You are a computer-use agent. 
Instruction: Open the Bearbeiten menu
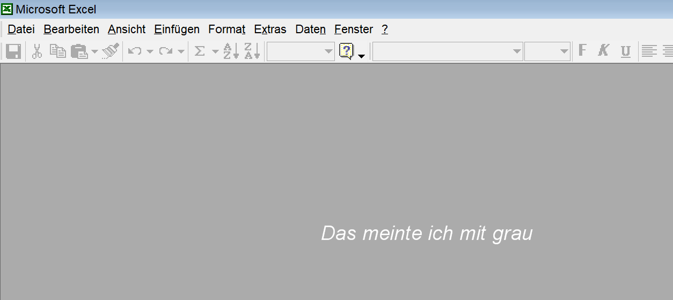(71, 29)
